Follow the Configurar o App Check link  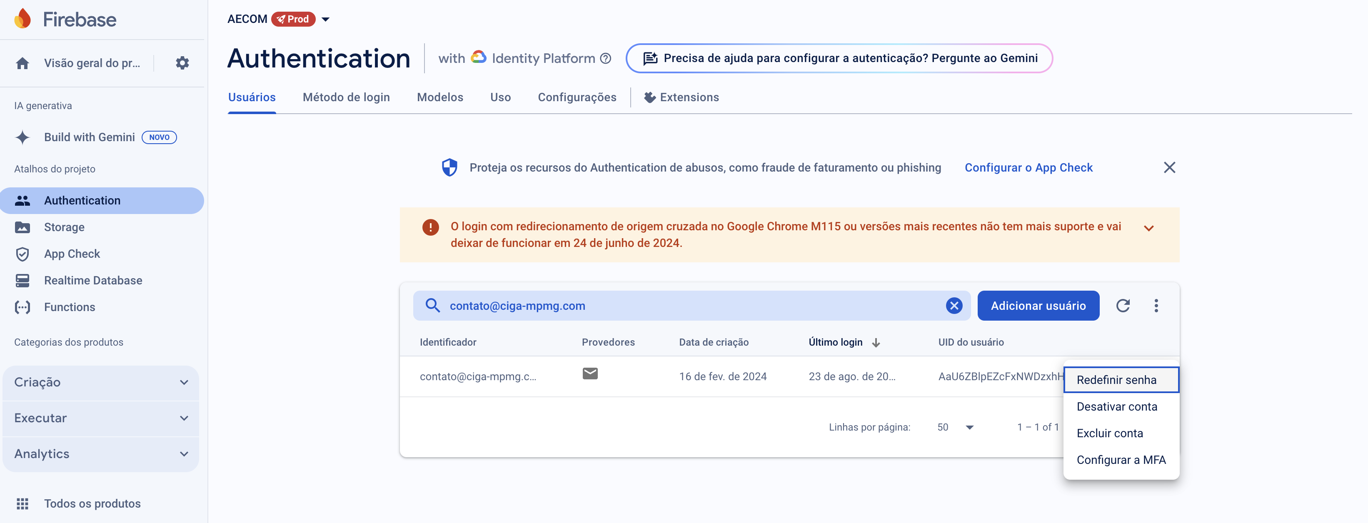click(x=1028, y=168)
